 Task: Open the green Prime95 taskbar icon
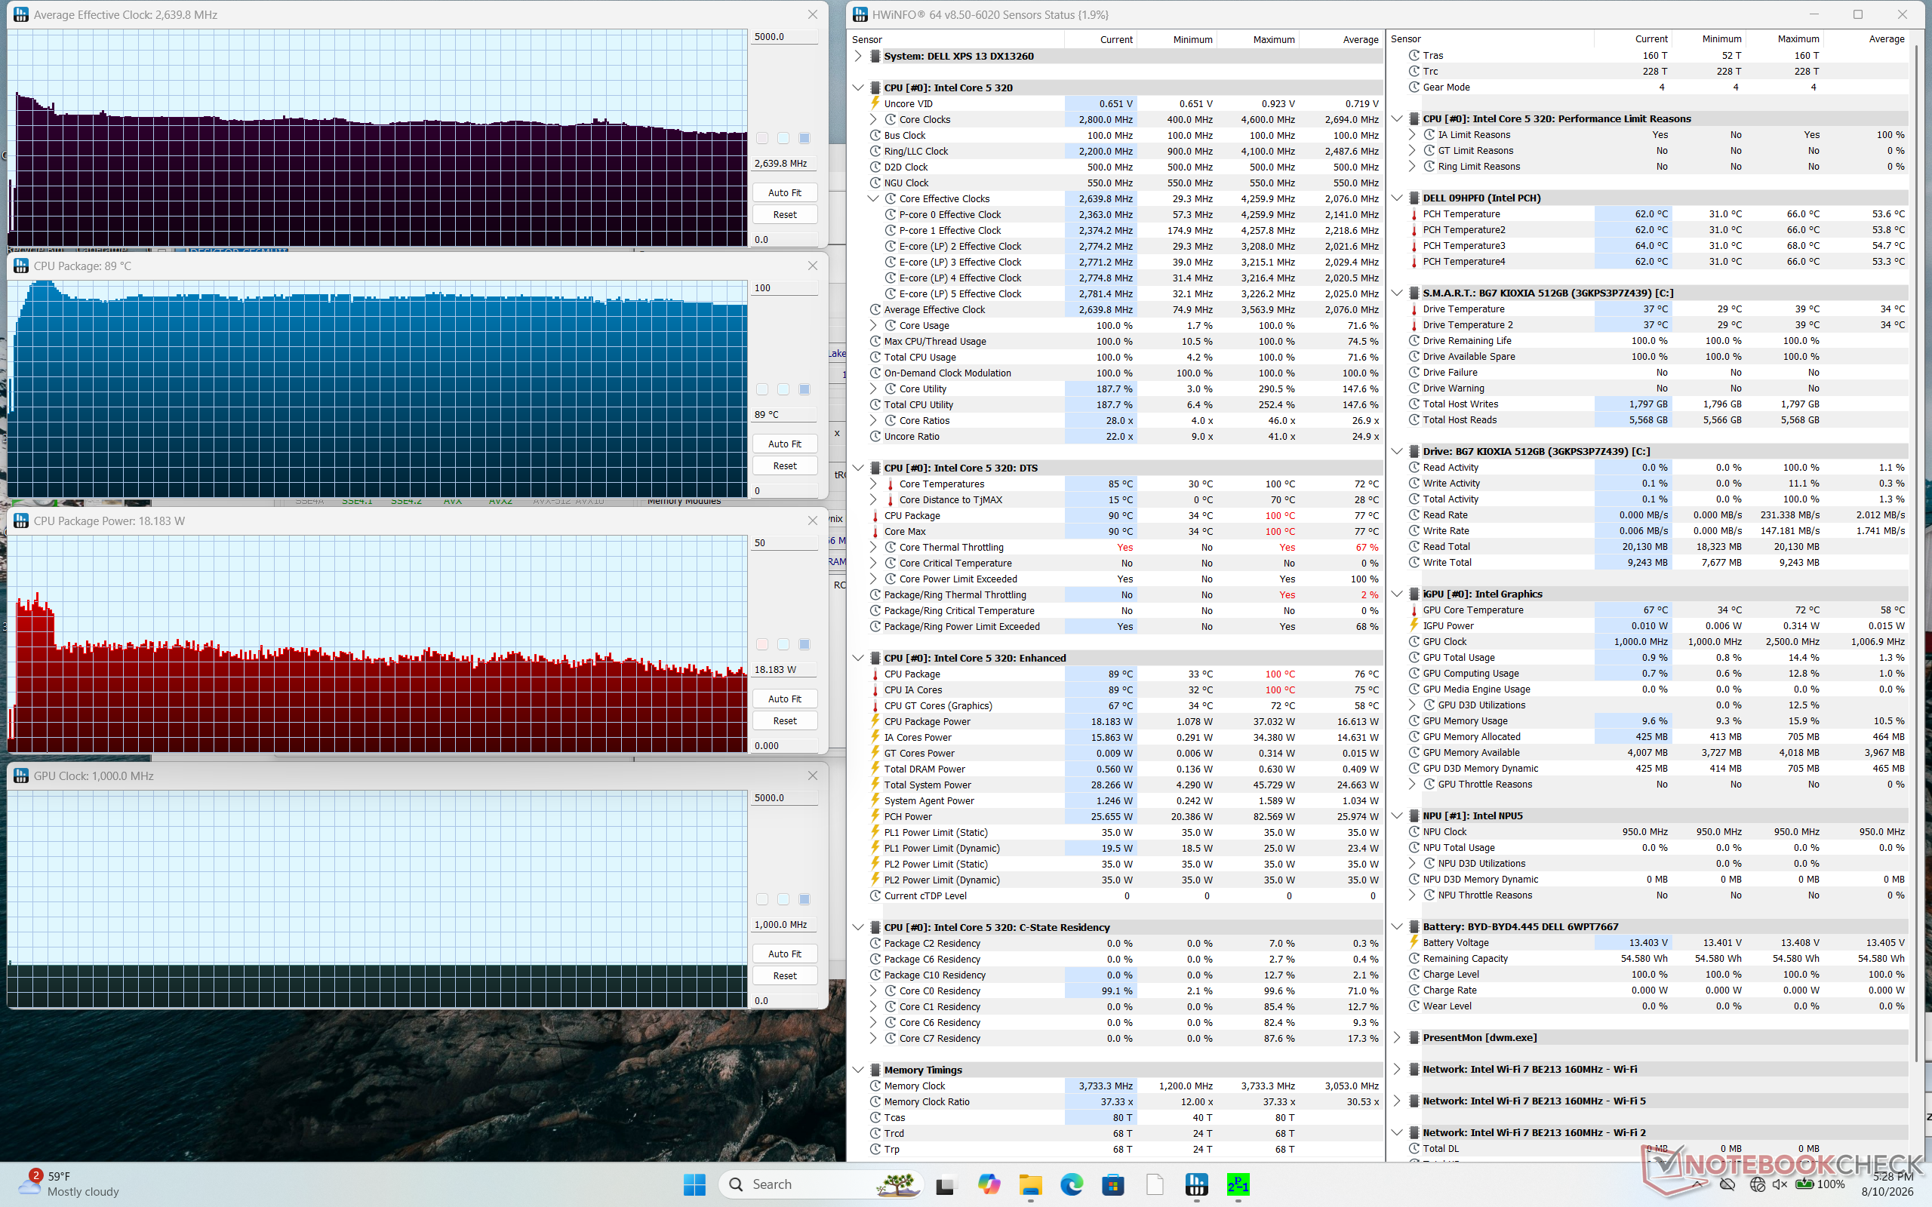[1238, 1184]
